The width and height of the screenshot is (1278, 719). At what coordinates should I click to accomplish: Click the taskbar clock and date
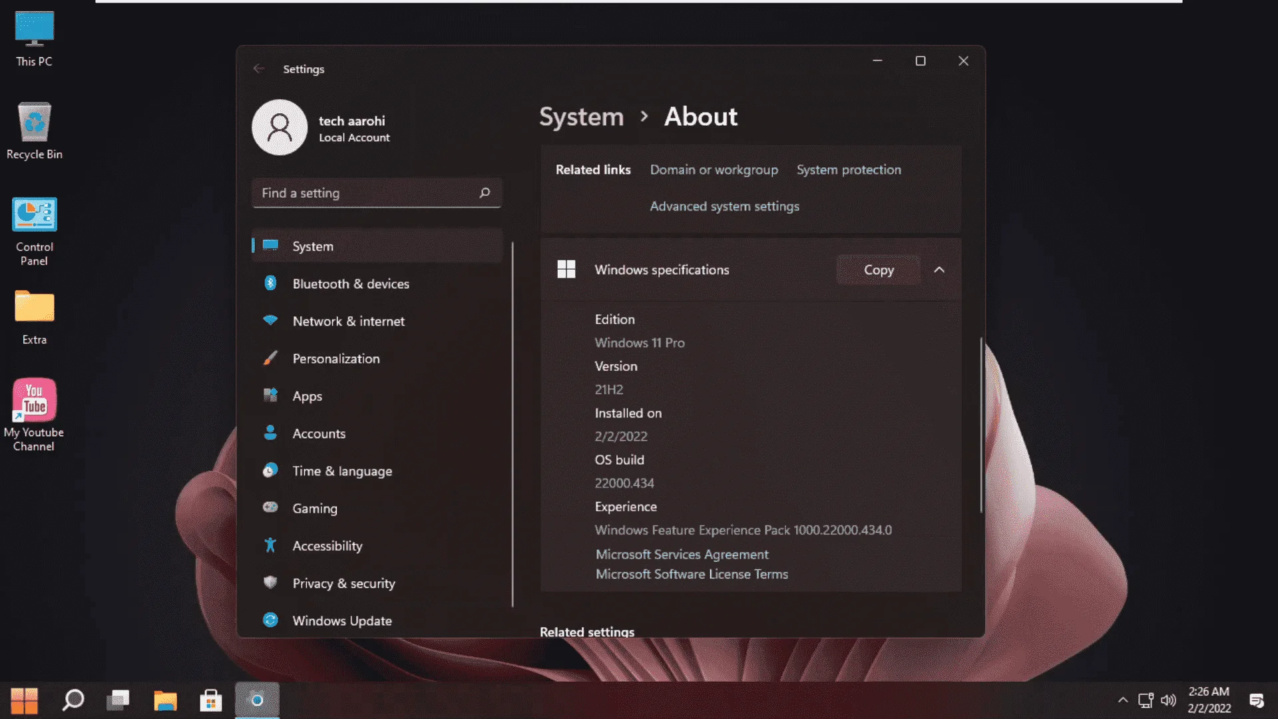pos(1209,700)
